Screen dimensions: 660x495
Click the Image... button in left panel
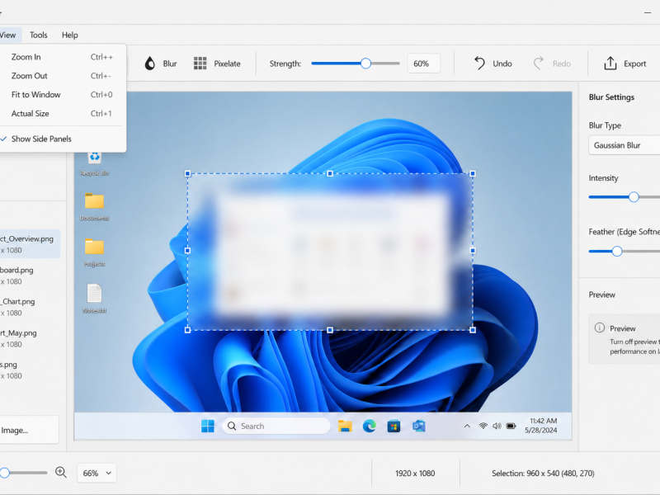[x=28, y=430]
